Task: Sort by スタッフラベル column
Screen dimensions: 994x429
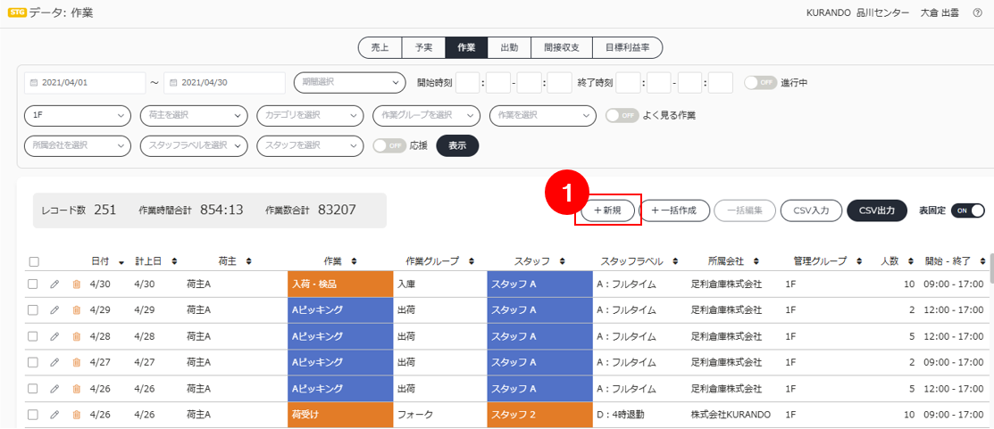Action: [676, 260]
